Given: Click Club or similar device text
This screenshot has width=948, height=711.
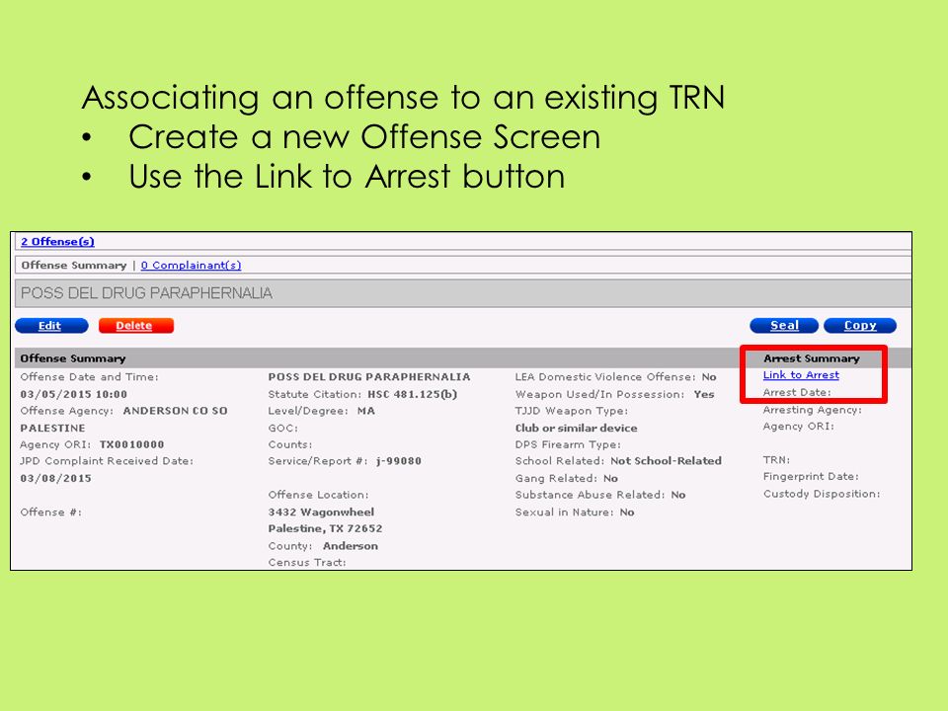Looking at the screenshot, I should point(576,428).
